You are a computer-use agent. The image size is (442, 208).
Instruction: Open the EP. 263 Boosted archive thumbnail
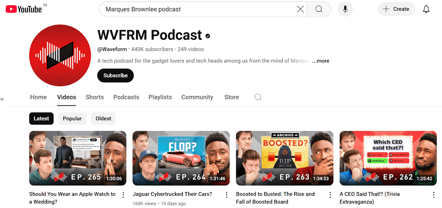click(285, 158)
